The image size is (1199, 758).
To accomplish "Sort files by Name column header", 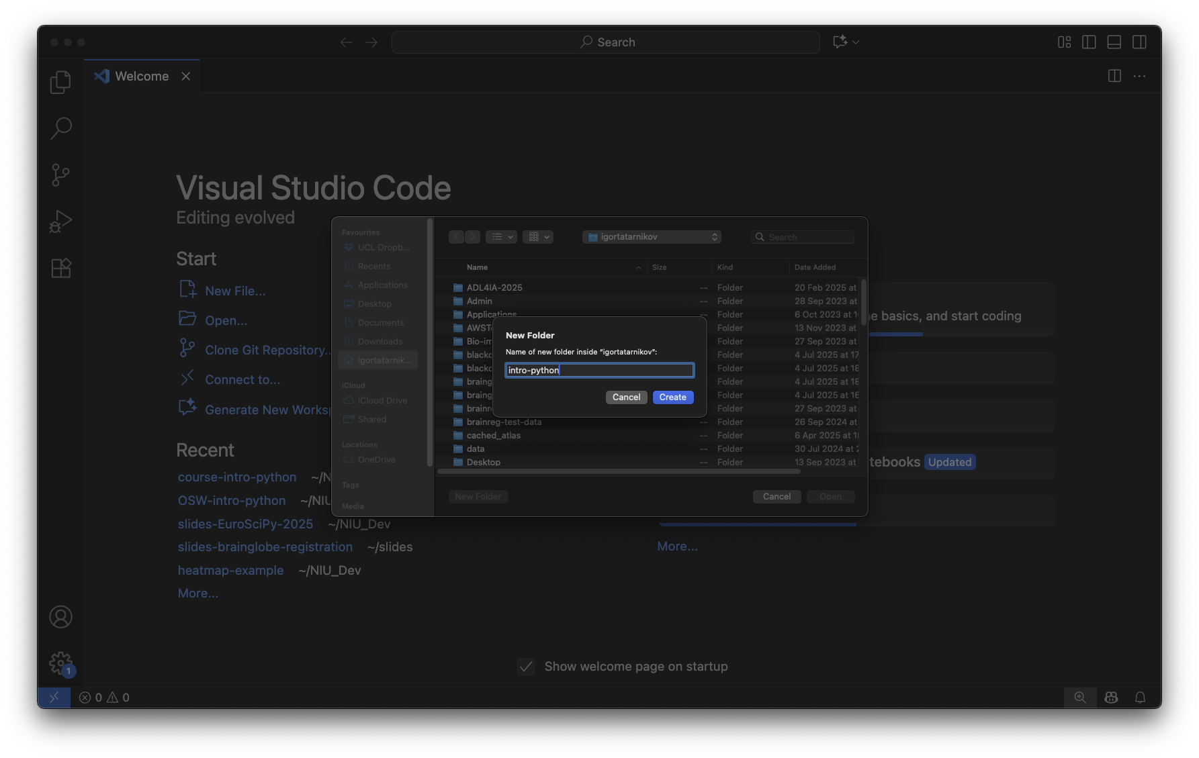I will pyautogui.click(x=477, y=267).
